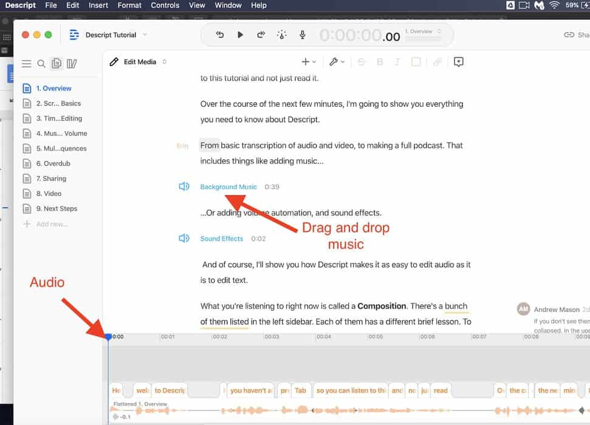Open the Format menu
The height and width of the screenshot is (425, 590).
129,5
